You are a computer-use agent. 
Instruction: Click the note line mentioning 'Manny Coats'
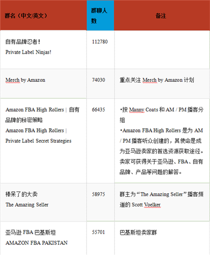tap(162, 110)
